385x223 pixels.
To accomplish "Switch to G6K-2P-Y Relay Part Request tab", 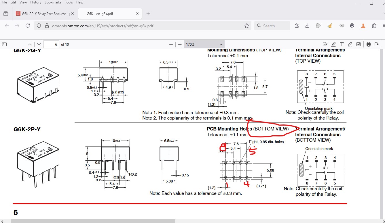I will click(45, 14).
